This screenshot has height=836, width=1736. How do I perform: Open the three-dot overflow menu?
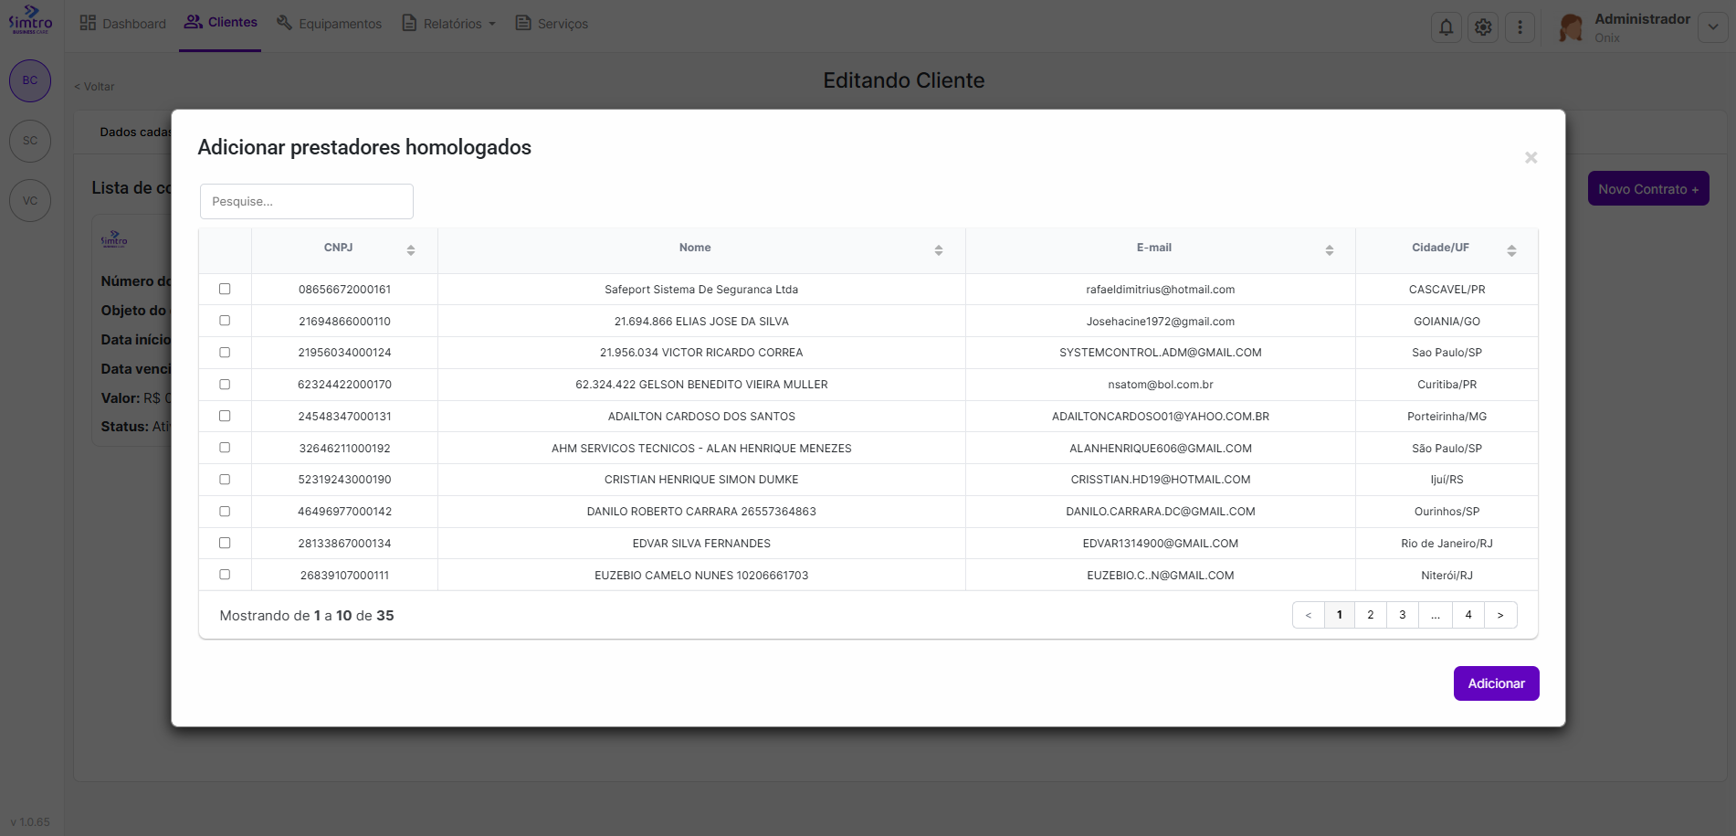click(x=1520, y=26)
